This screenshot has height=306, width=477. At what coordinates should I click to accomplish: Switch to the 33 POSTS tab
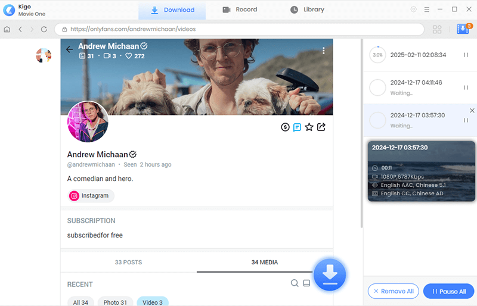click(x=128, y=262)
